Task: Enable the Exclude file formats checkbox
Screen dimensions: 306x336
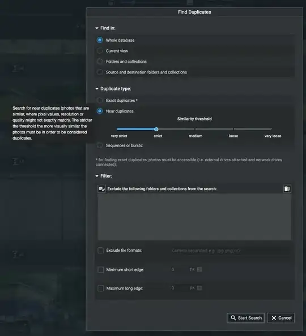Action: [100, 250]
